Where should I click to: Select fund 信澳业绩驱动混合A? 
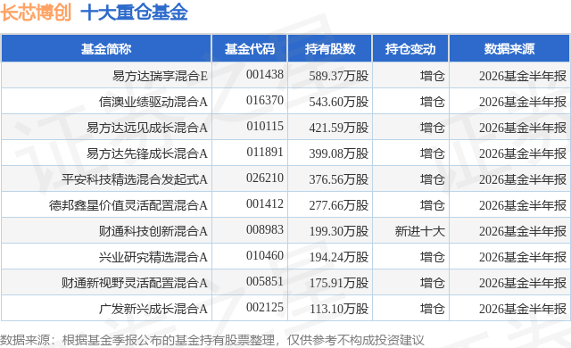coord(153,102)
